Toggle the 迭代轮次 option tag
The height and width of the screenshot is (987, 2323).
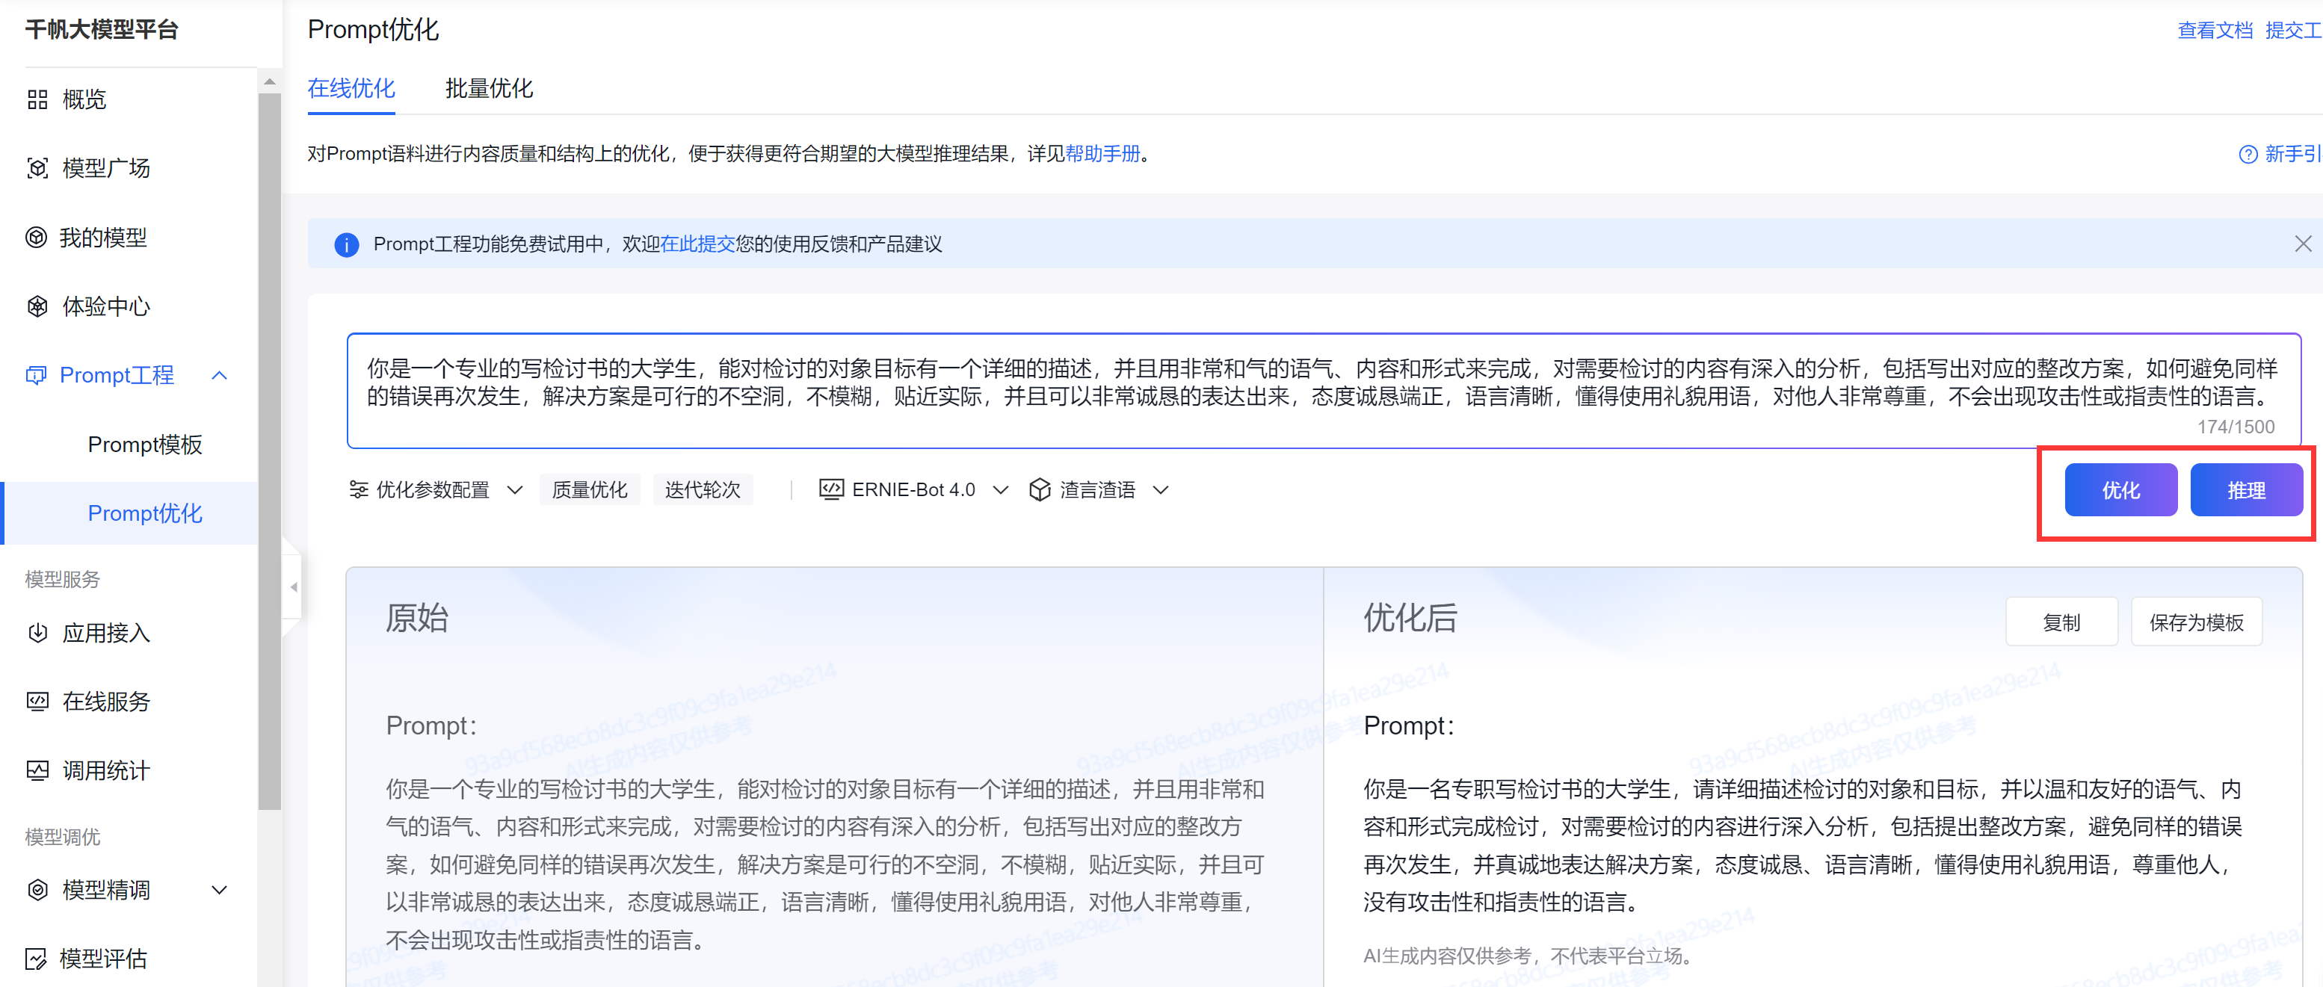[x=702, y=489]
